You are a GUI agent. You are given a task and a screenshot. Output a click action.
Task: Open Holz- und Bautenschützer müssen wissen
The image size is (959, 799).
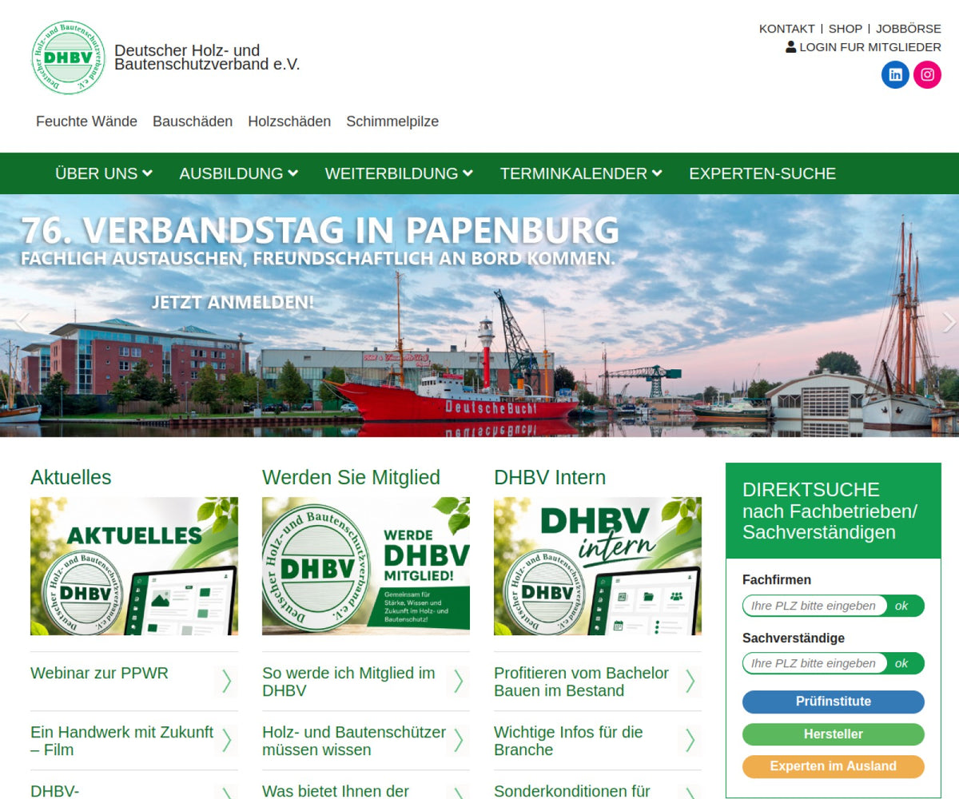click(x=354, y=741)
